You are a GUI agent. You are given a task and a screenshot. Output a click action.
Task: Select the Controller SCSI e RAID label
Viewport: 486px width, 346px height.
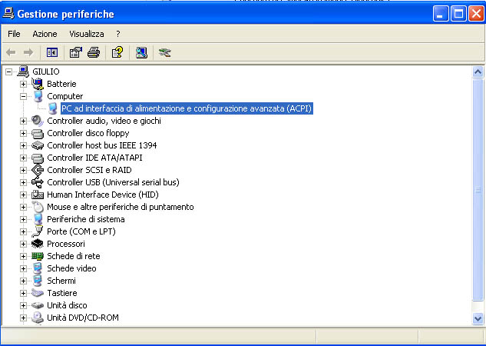(x=89, y=170)
